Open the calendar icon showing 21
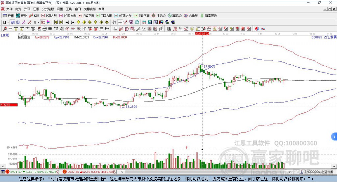 (144, 22)
